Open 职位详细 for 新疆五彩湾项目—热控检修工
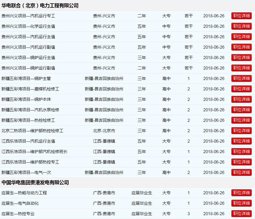The width and height of the screenshot is (255, 219). (x=242, y=120)
